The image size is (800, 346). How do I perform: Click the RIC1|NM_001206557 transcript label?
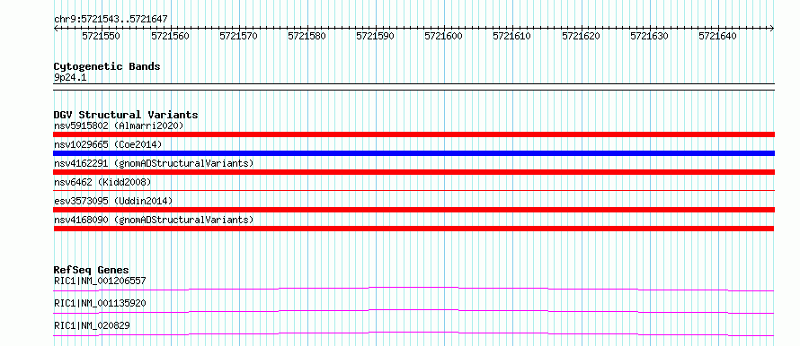[x=100, y=281]
